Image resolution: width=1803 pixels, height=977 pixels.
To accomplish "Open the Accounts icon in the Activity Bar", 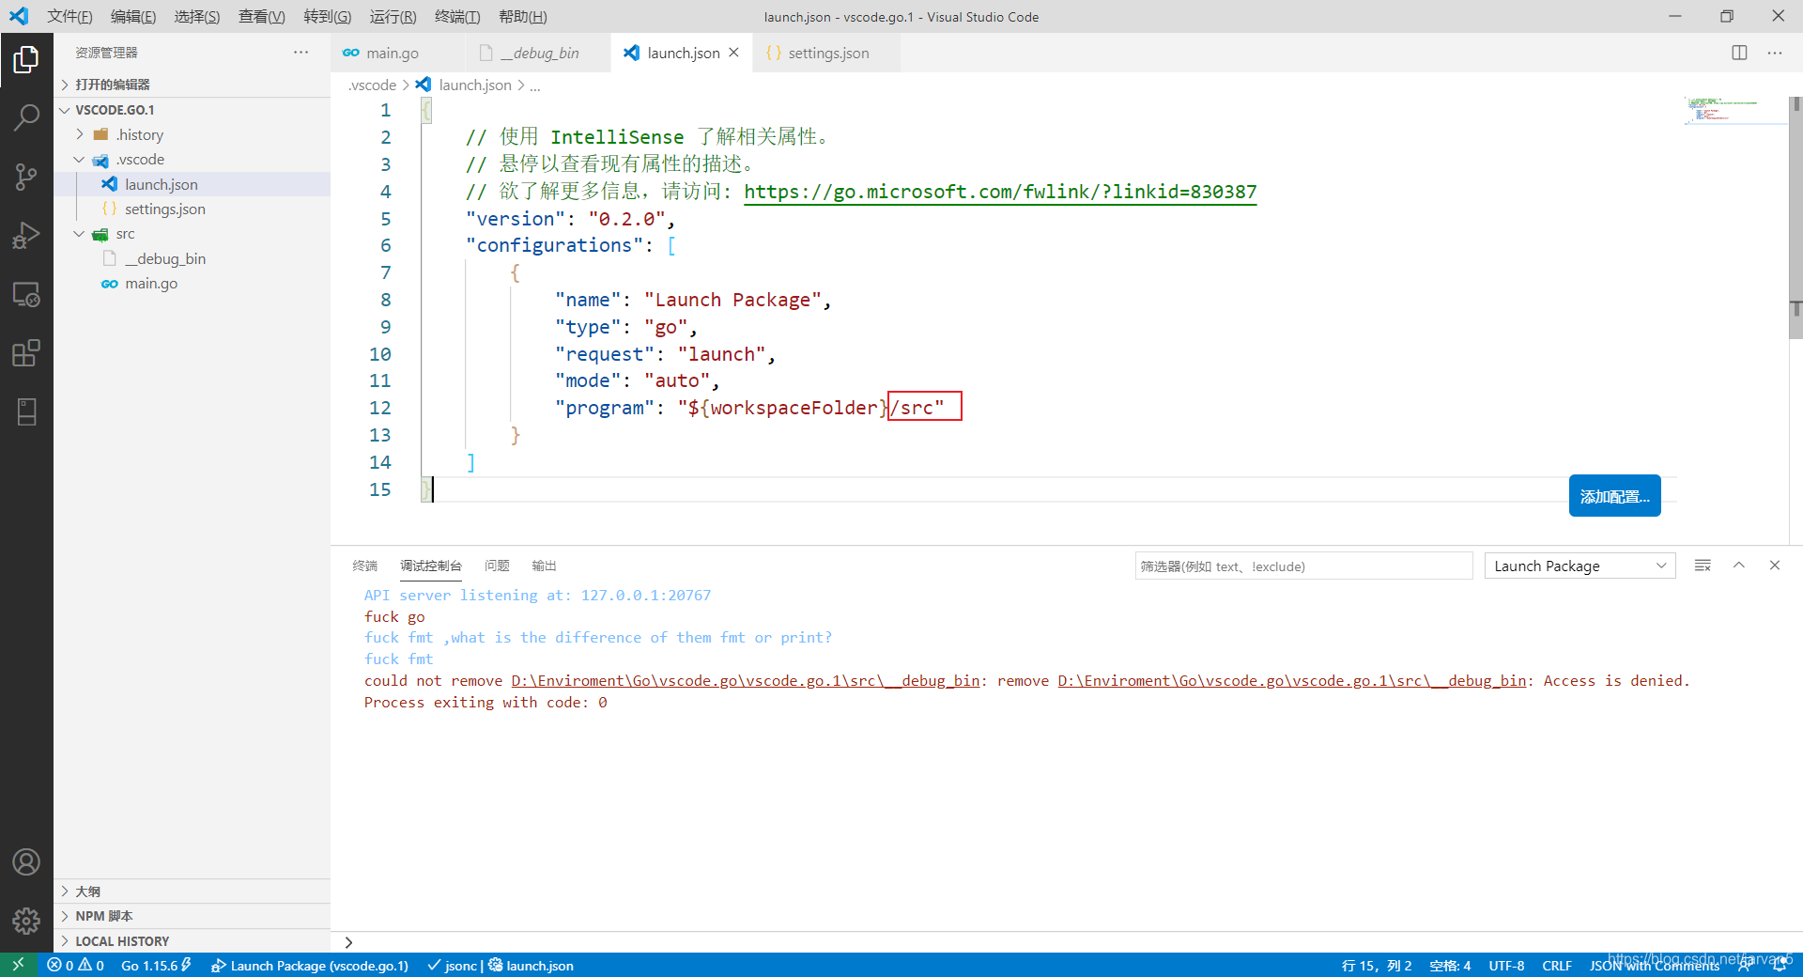I will coord(26,861).
